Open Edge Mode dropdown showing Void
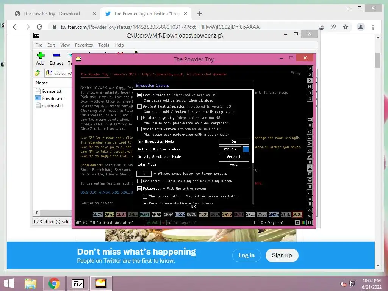Screen dimensions: 388x291 click(x=233, y=164)
